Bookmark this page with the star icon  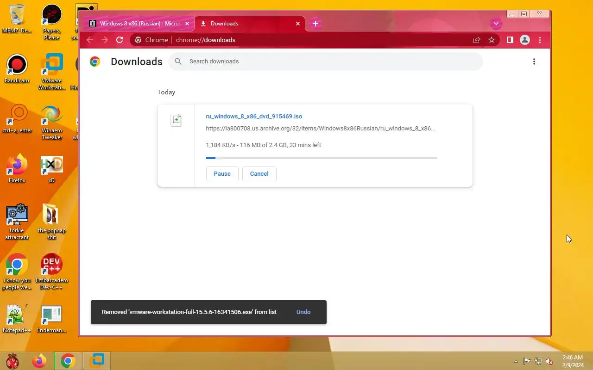click(x=492, y=40)
